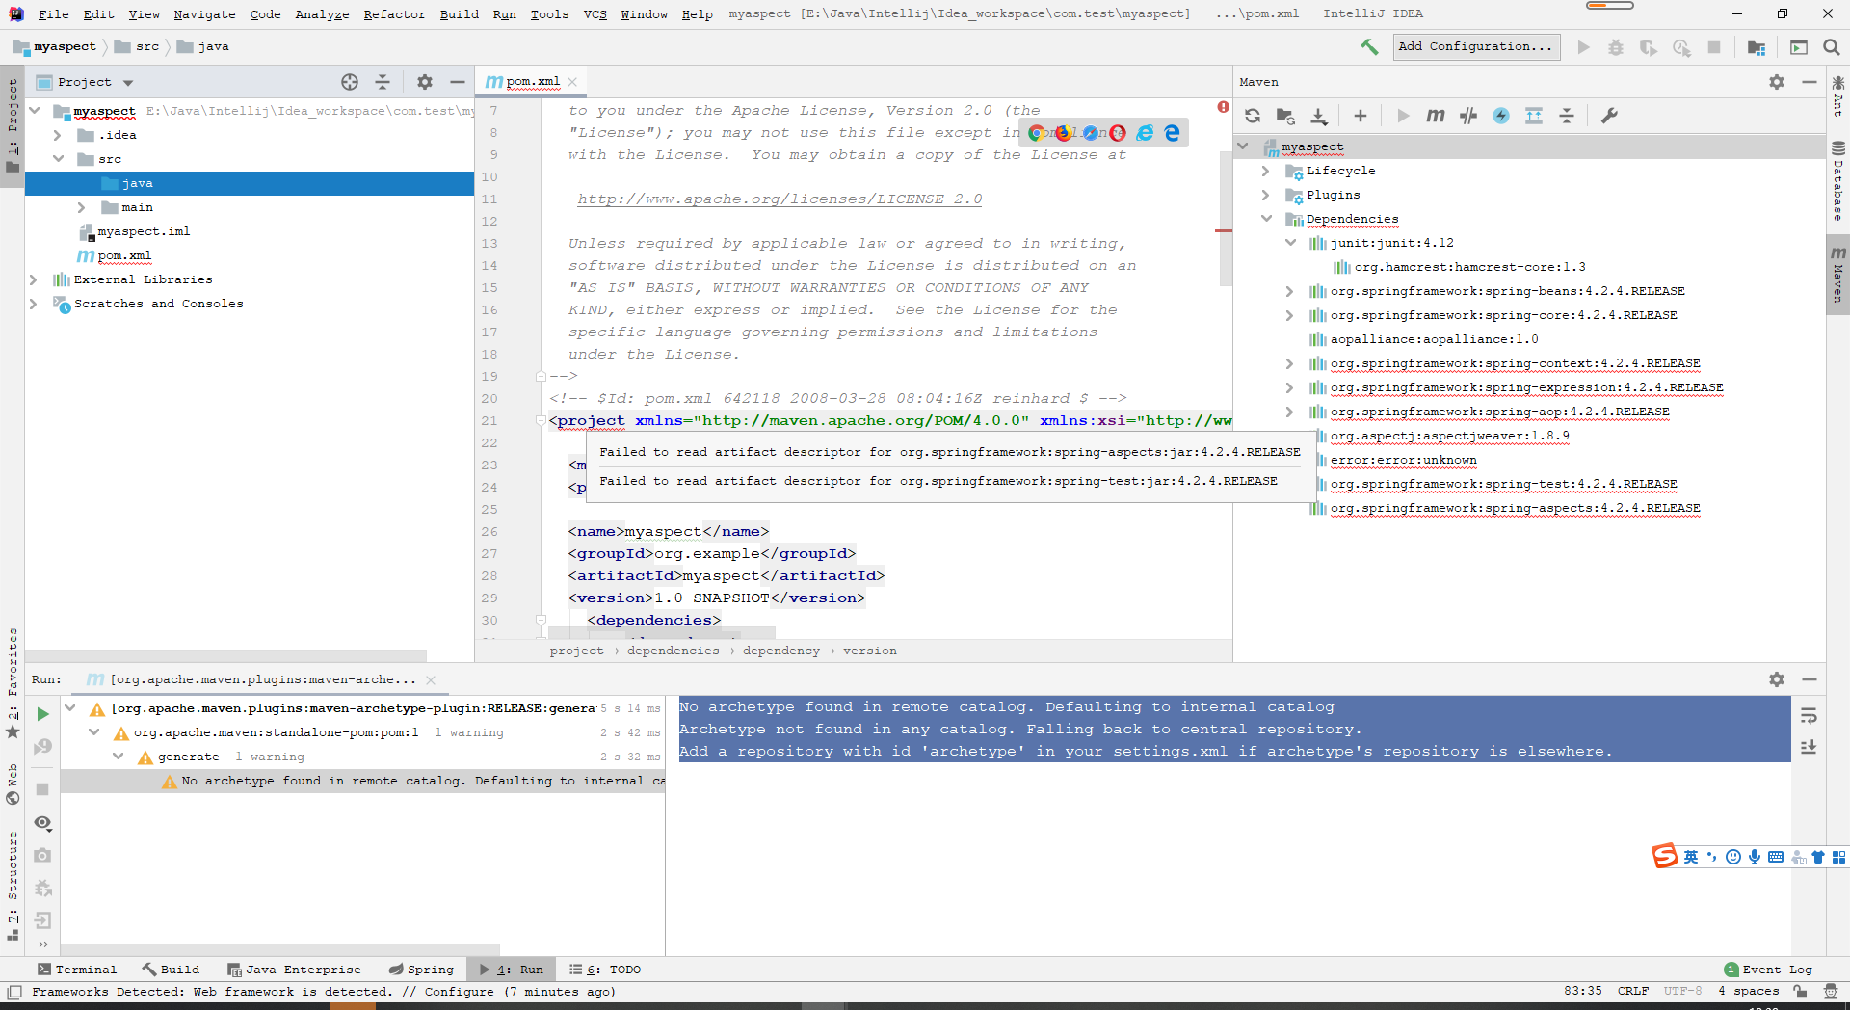This screenshot has width=1850, height=1010.
Task: Open in Chrome browser icon
Action: click(x=1037, y=133)
